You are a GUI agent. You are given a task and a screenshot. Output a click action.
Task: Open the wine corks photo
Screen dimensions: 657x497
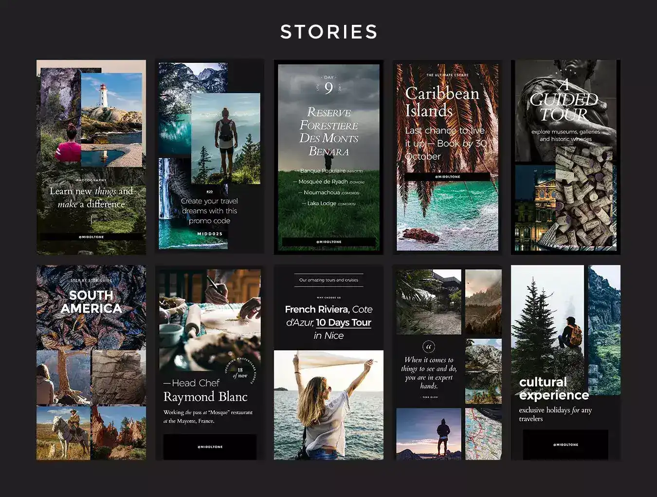585,200
